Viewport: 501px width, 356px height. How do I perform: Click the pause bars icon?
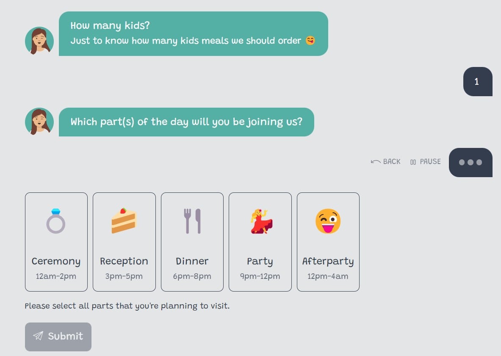[x=413, y=162]
